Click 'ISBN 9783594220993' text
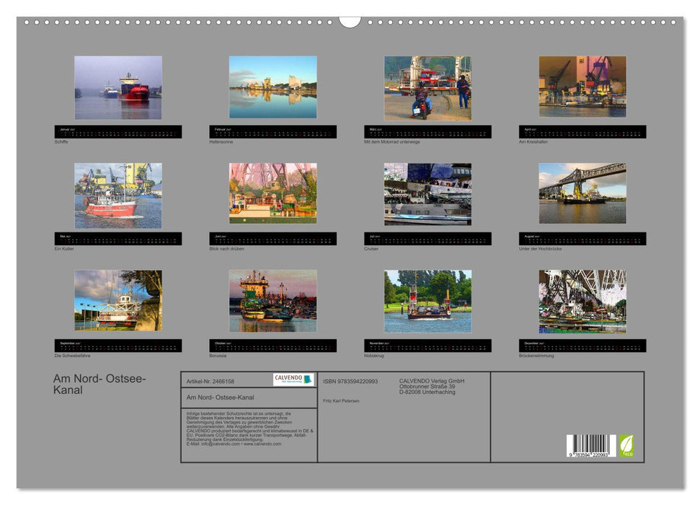Screen dimensions: 700x505 tap(350, 382)
